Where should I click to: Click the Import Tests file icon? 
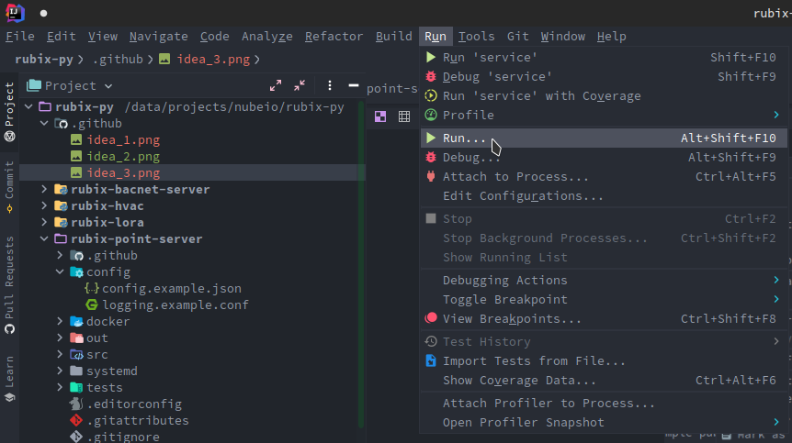[x=431, y=360]
